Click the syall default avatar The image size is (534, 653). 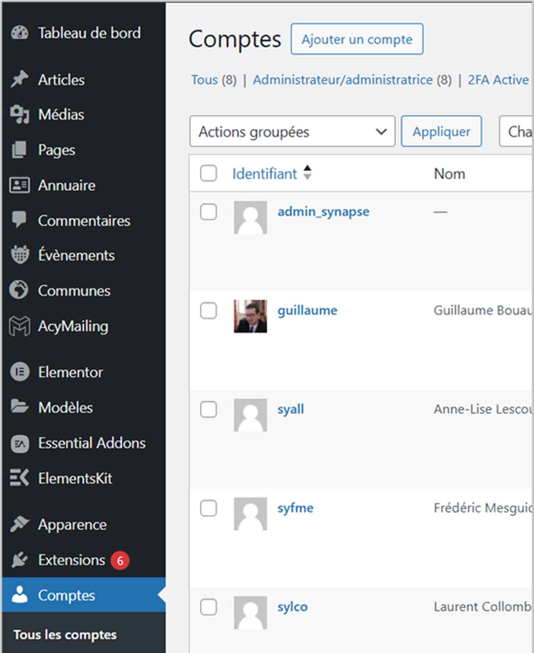pyautogui.click(x=250, y=415)
